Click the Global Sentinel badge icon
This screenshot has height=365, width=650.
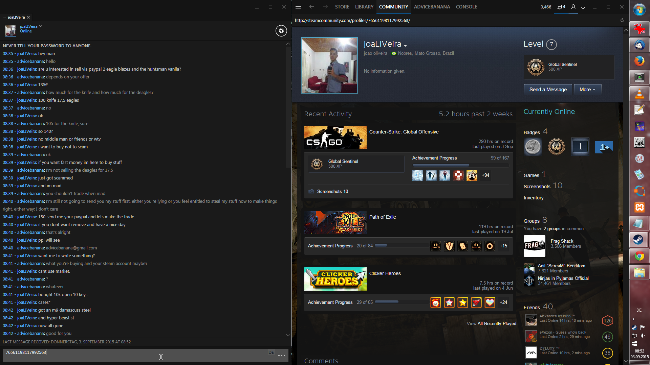[x=536, y=67]
